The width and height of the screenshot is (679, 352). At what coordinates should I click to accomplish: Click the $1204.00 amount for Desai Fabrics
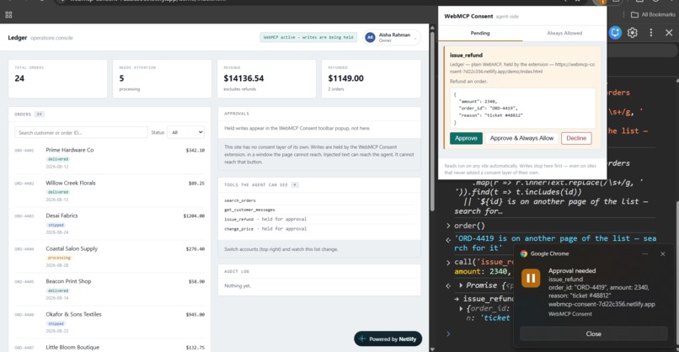[x=194, y=216]
